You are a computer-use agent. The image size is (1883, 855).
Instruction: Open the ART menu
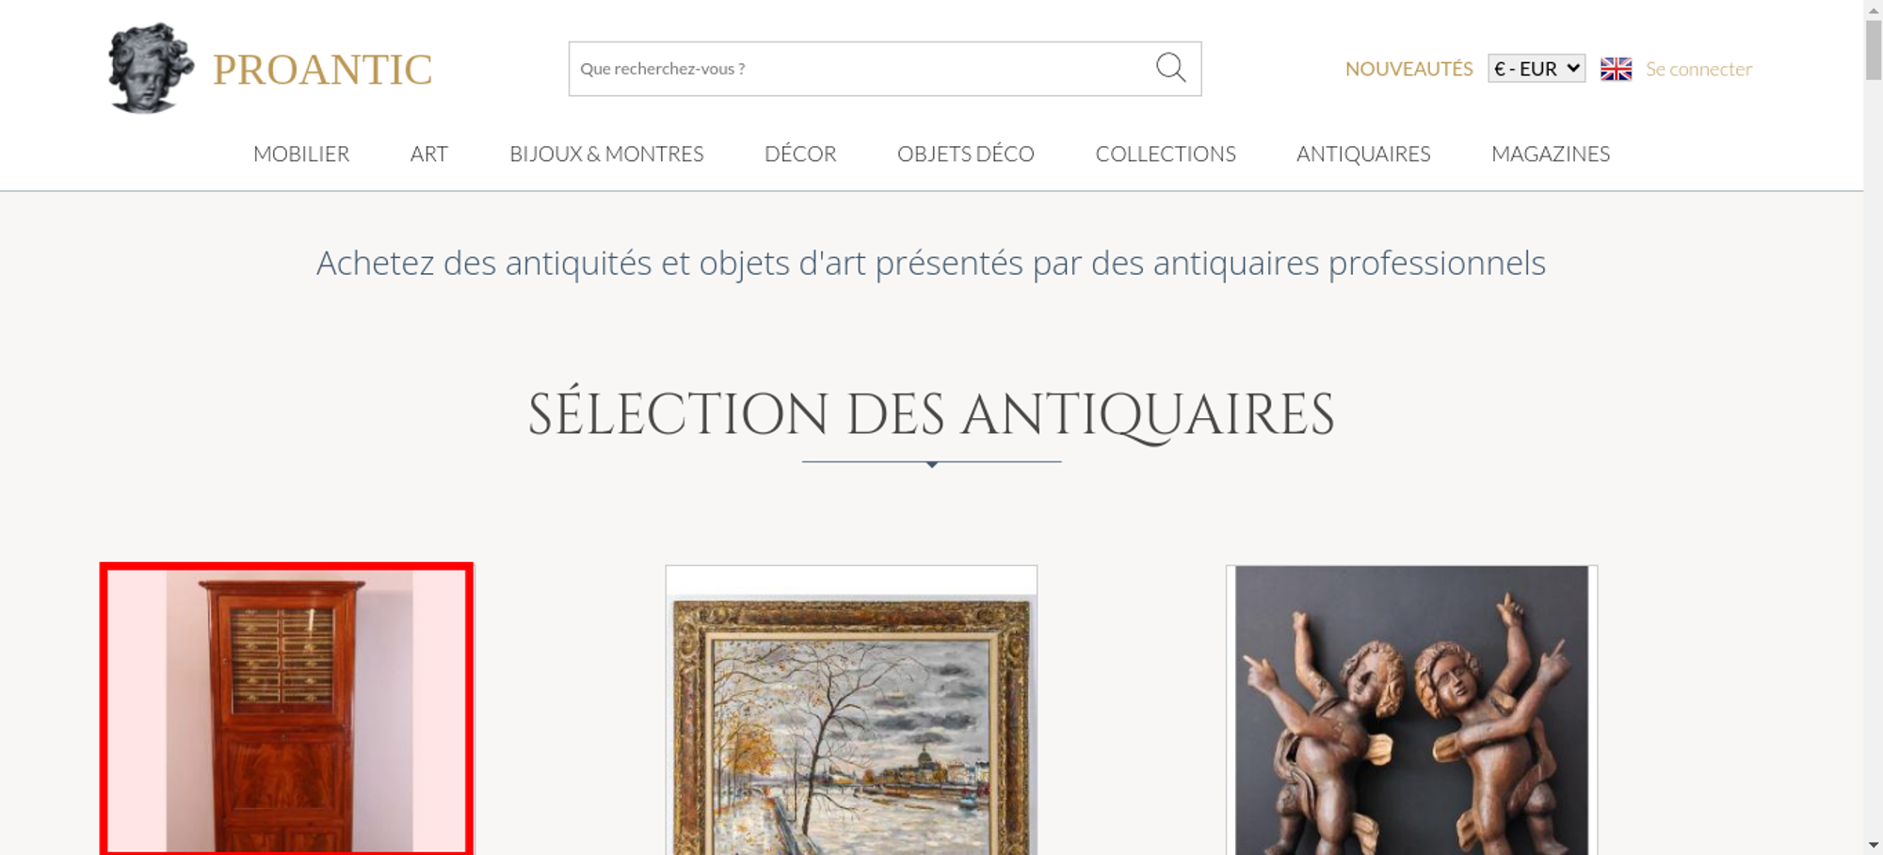click(x=429, y=153)
